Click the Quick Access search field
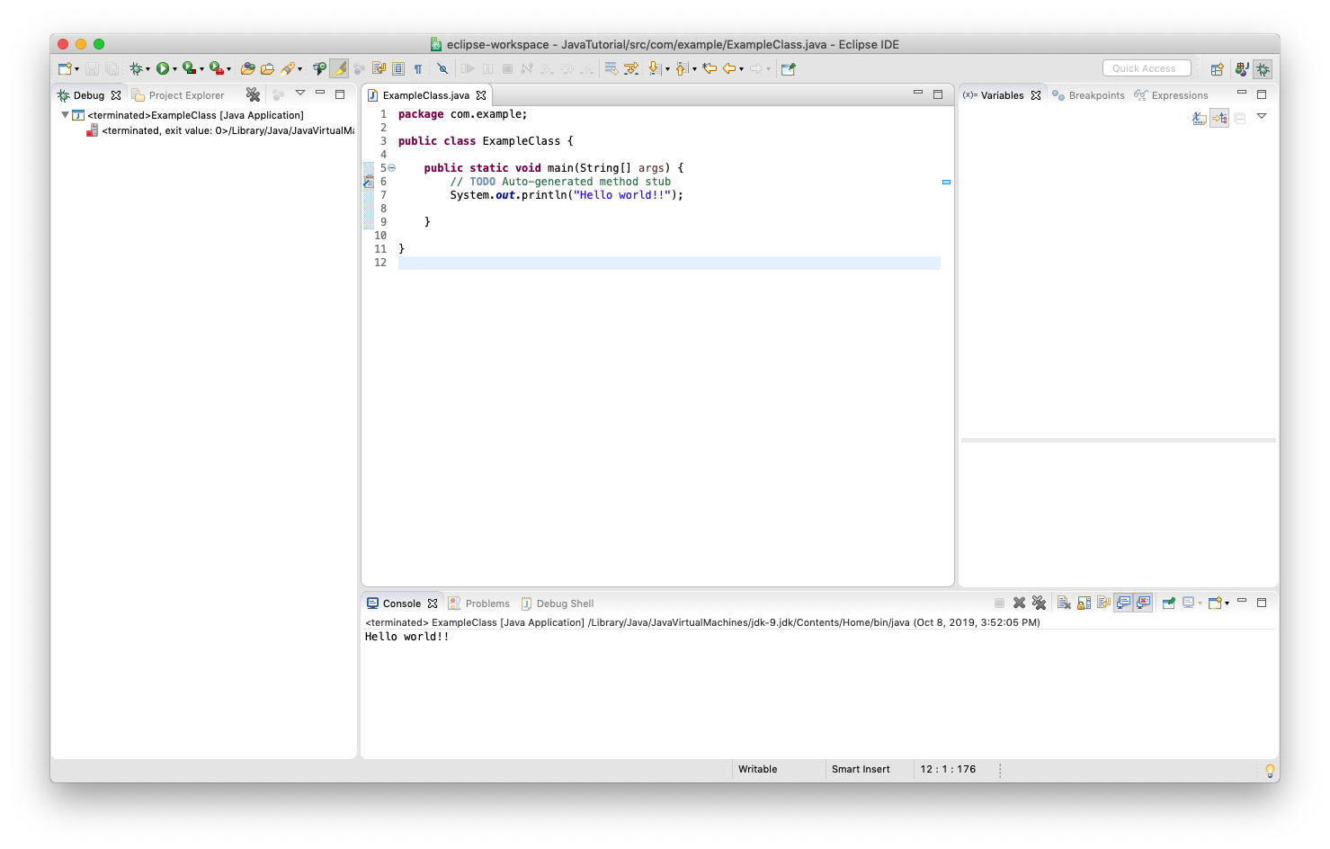 tap(1147, 68)
